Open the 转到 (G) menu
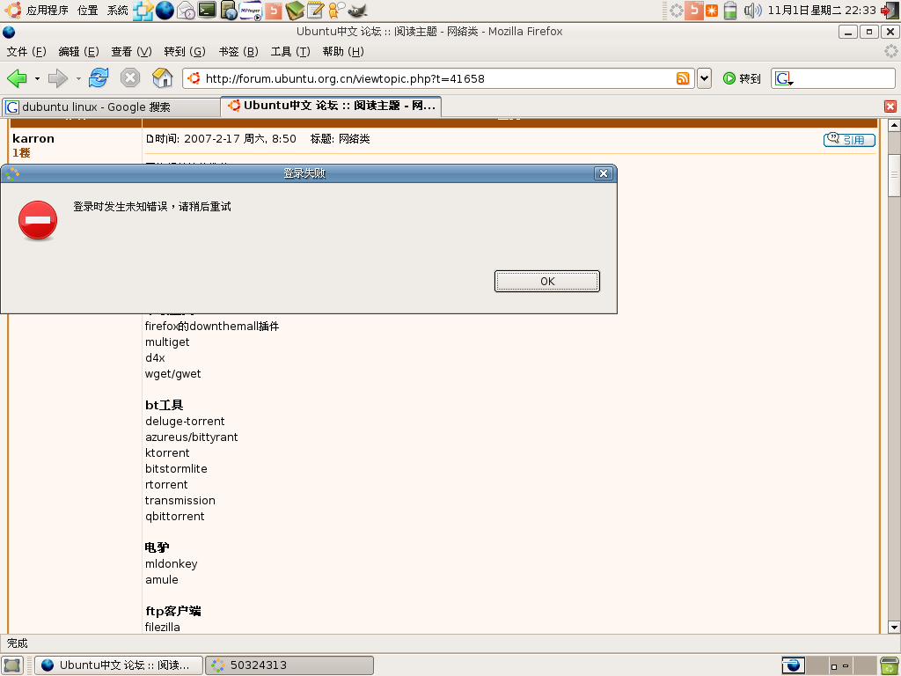Screen dimensions: 901x676 [185, 52]
